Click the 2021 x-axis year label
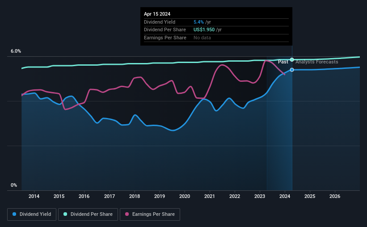 click(x=210, y=196)
